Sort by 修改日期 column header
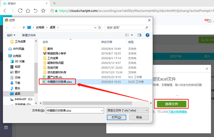Image resolution: width=214 pixels, height=137 pixels. [x=107, y=42]
